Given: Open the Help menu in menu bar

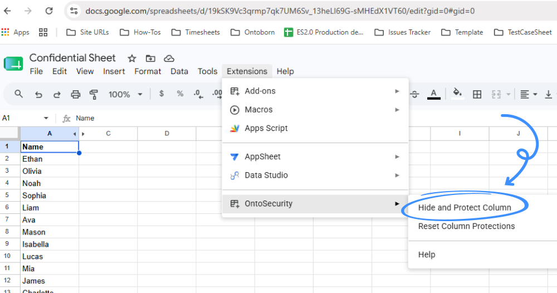Looking at the screenshot, I should click(x=285, y=71).
